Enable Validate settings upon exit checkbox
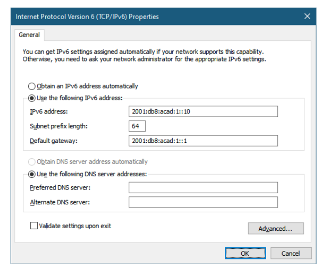This screenshot has width=325, height=269. point(34,226)
